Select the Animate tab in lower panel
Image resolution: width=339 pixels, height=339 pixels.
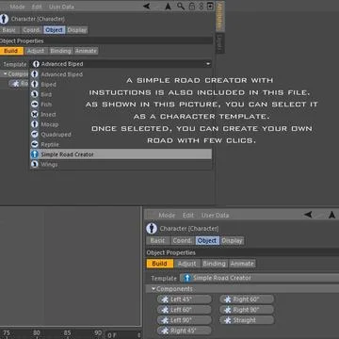coord(242,264)
